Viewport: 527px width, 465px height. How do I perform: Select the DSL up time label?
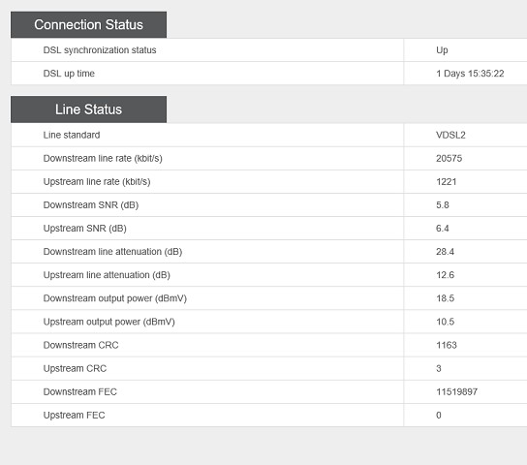[x=69, y=74]
